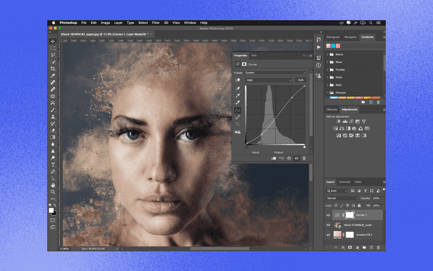Screen dimensions: 433x271
Task: Expand the Purples gradient folder
Action: (x=328, y=70)
